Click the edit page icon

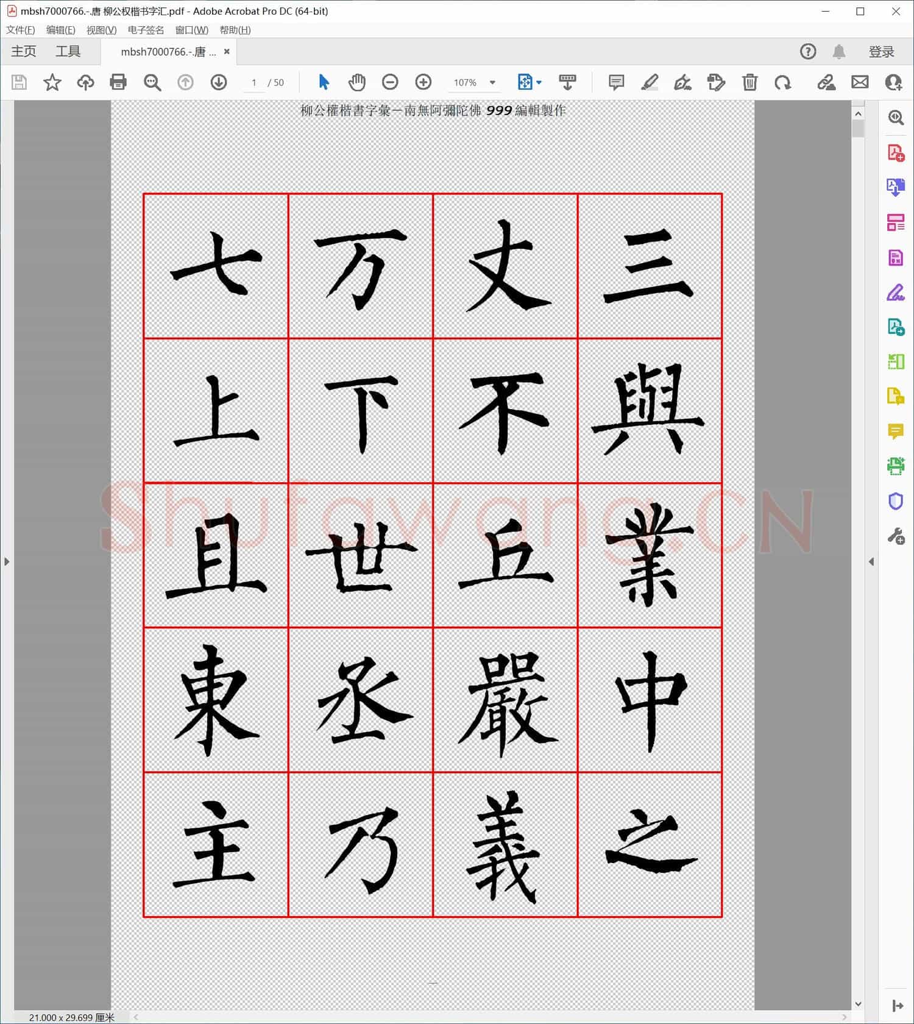pos(716,82)
